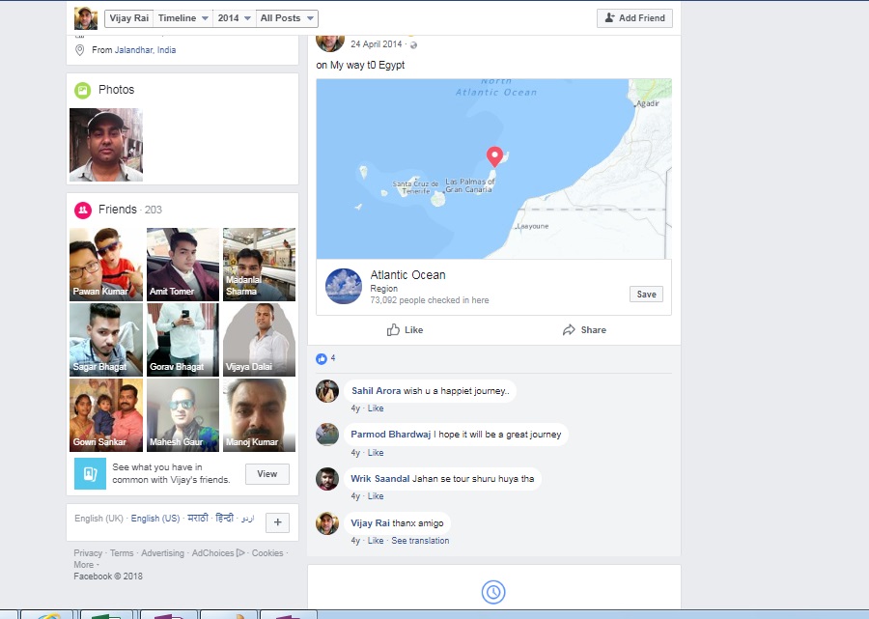Open the Jalandhar, India link
Image resolution: width=869 pixels, height=619 pixels.
pyautogui.click(x=145, y=50)
